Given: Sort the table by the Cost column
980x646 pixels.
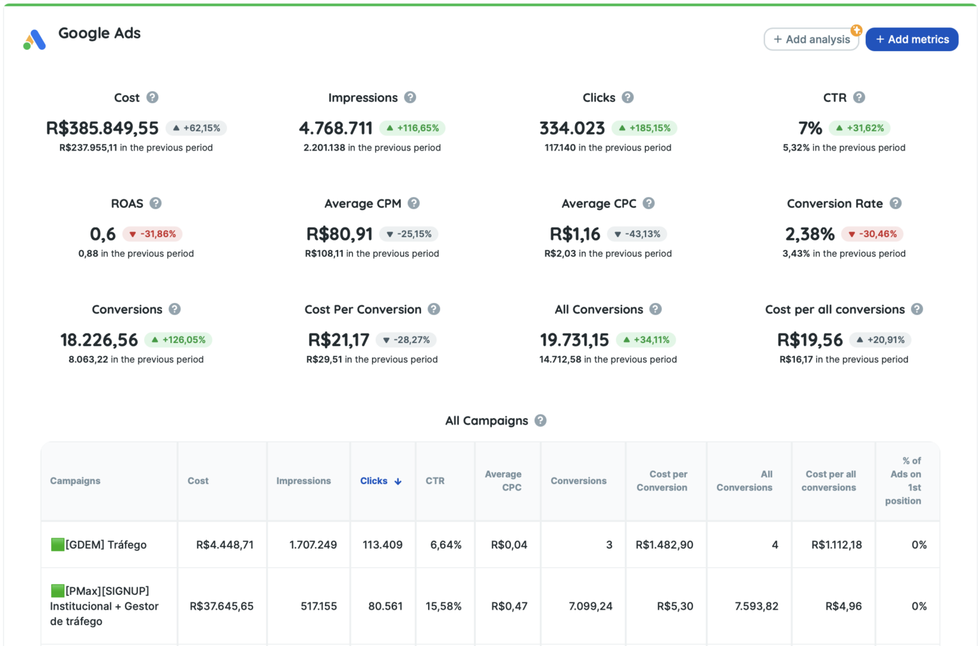Looking at the screenshot, I should pyautogui.click(x=198, y=481).
